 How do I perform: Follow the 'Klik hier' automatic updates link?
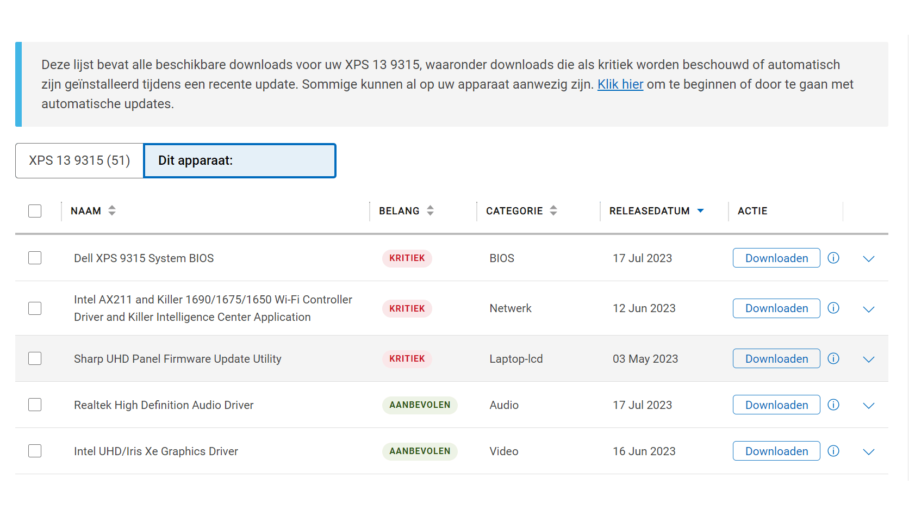(x=620, y=84)
